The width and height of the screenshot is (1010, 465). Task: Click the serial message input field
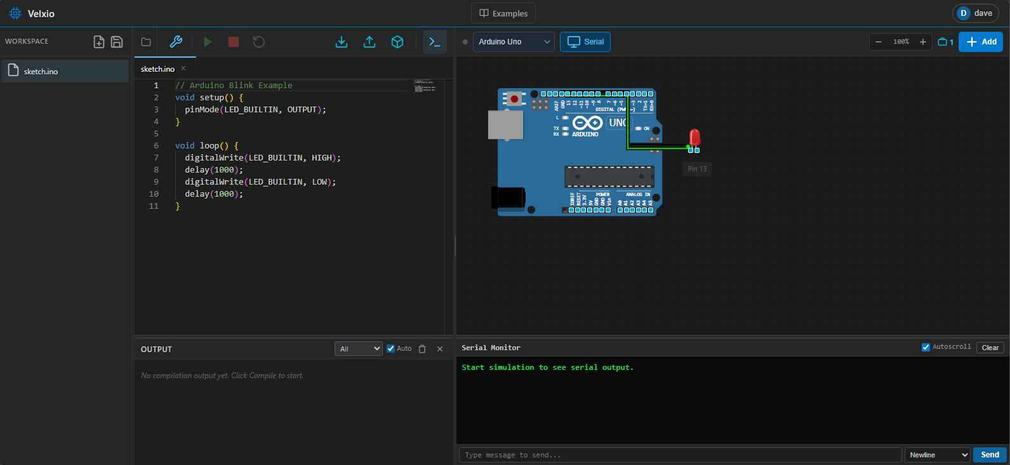point(680,455)
